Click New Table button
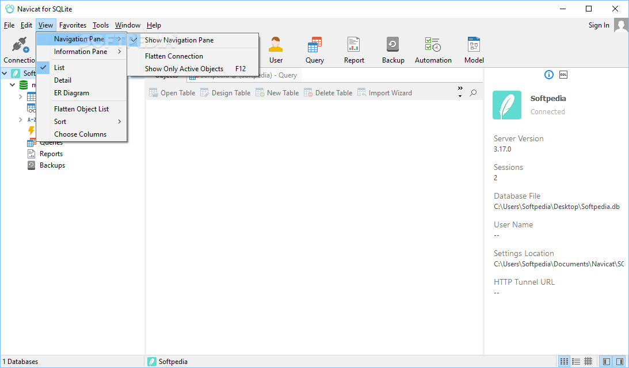 click(x=277, y=93)
